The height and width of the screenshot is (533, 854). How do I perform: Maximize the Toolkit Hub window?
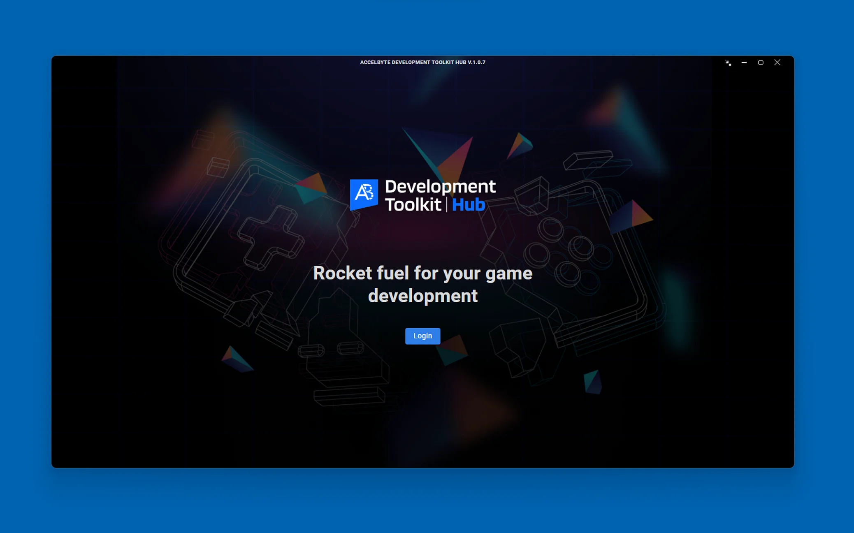point(761,63)
